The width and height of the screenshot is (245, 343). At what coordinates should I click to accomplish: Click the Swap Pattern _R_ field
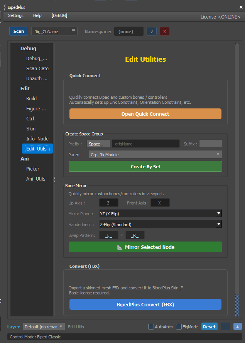135,235
